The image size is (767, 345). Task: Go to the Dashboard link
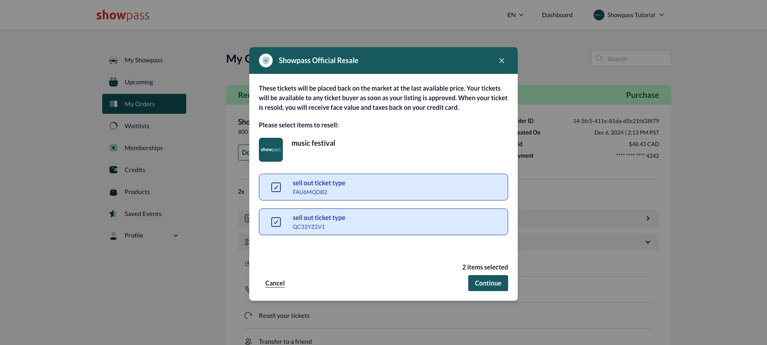point(557,15)
